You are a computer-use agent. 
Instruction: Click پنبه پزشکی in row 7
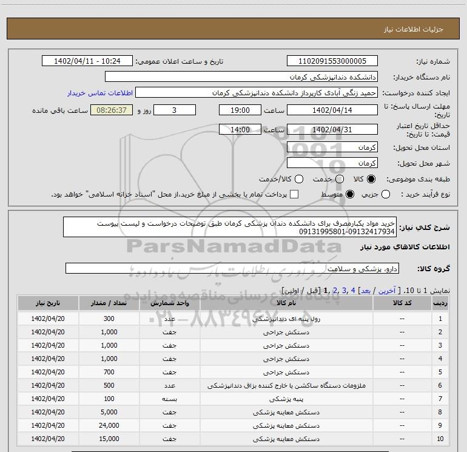[286, 399]
